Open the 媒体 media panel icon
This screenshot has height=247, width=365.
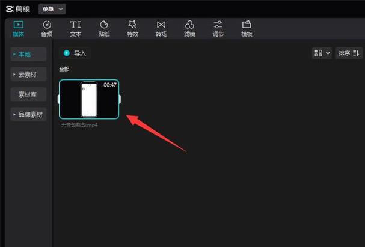point(19,25)
